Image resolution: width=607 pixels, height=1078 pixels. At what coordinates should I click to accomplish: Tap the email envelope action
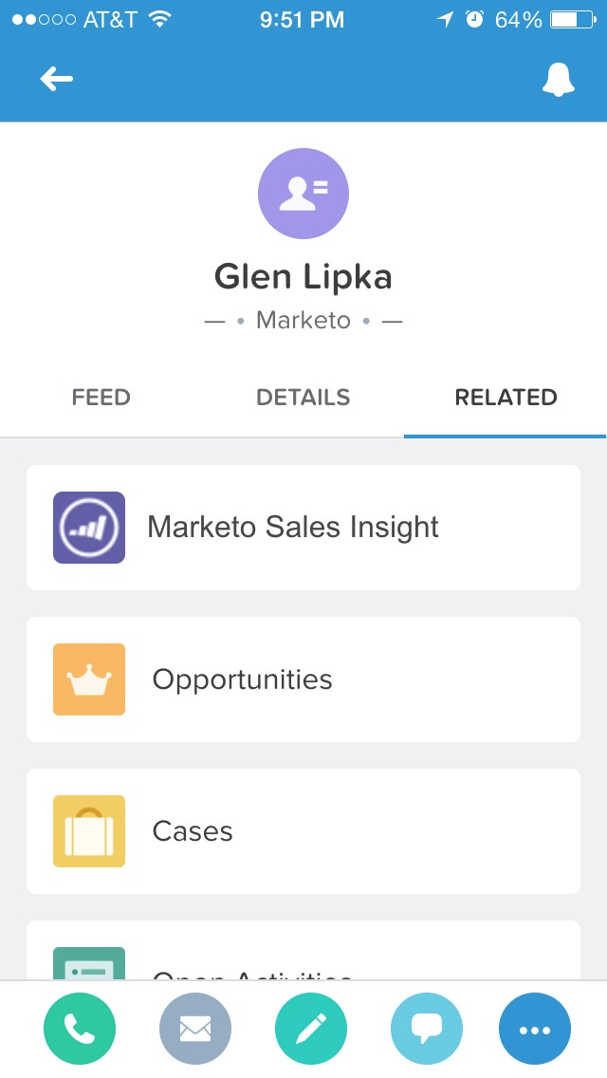[195, 1029]
